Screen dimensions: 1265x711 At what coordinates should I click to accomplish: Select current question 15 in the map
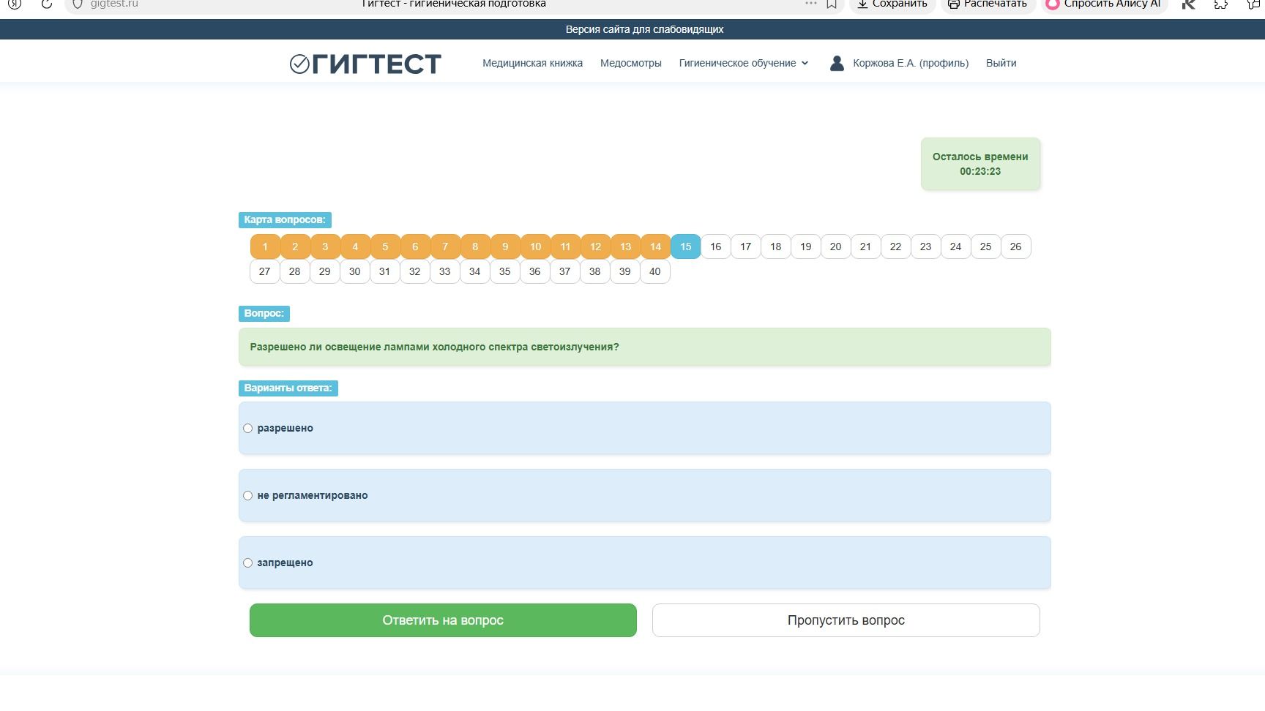pyautogui.click(x=685, y=247)
